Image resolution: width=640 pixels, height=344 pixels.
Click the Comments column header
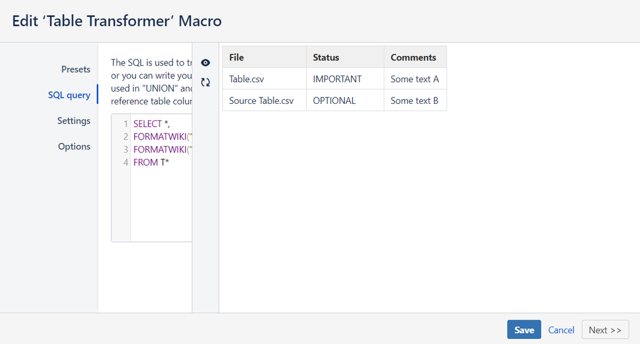pos(413,57)
